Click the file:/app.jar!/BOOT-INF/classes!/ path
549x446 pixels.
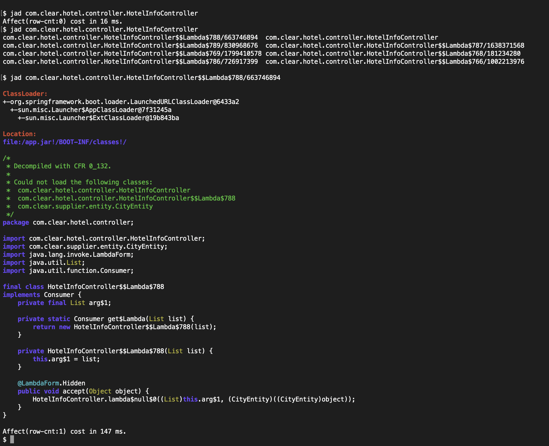point(65,142)
